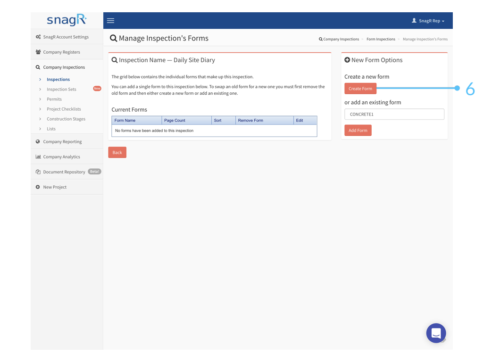Click the snagR logo
This screenshot has height=362, width=483.
[66, 20]
